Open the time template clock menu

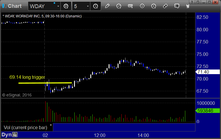pos(96,6)
